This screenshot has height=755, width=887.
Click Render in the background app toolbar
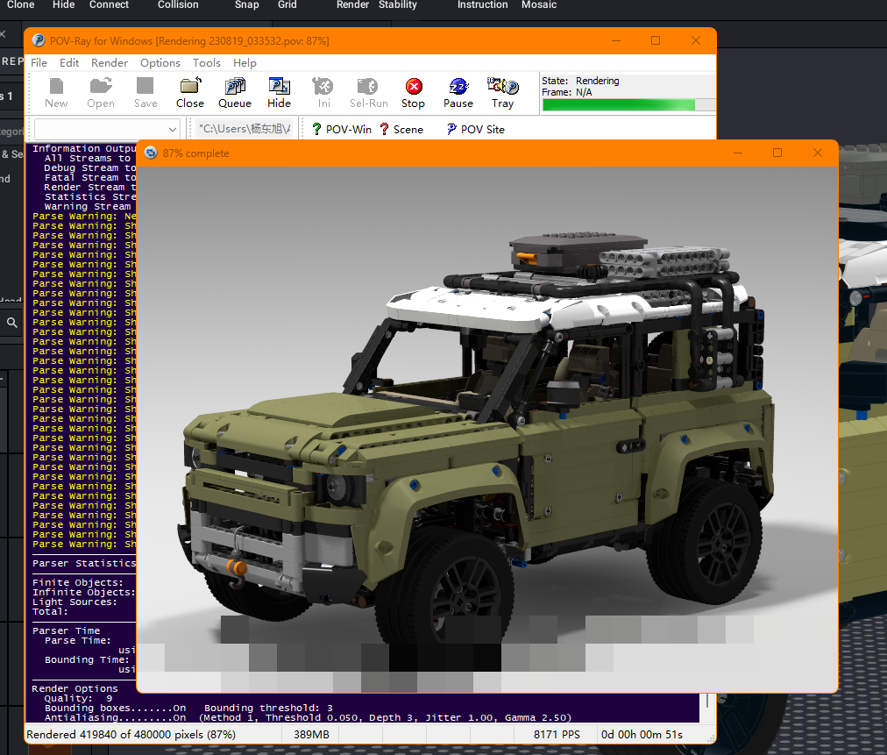[352, 5]
